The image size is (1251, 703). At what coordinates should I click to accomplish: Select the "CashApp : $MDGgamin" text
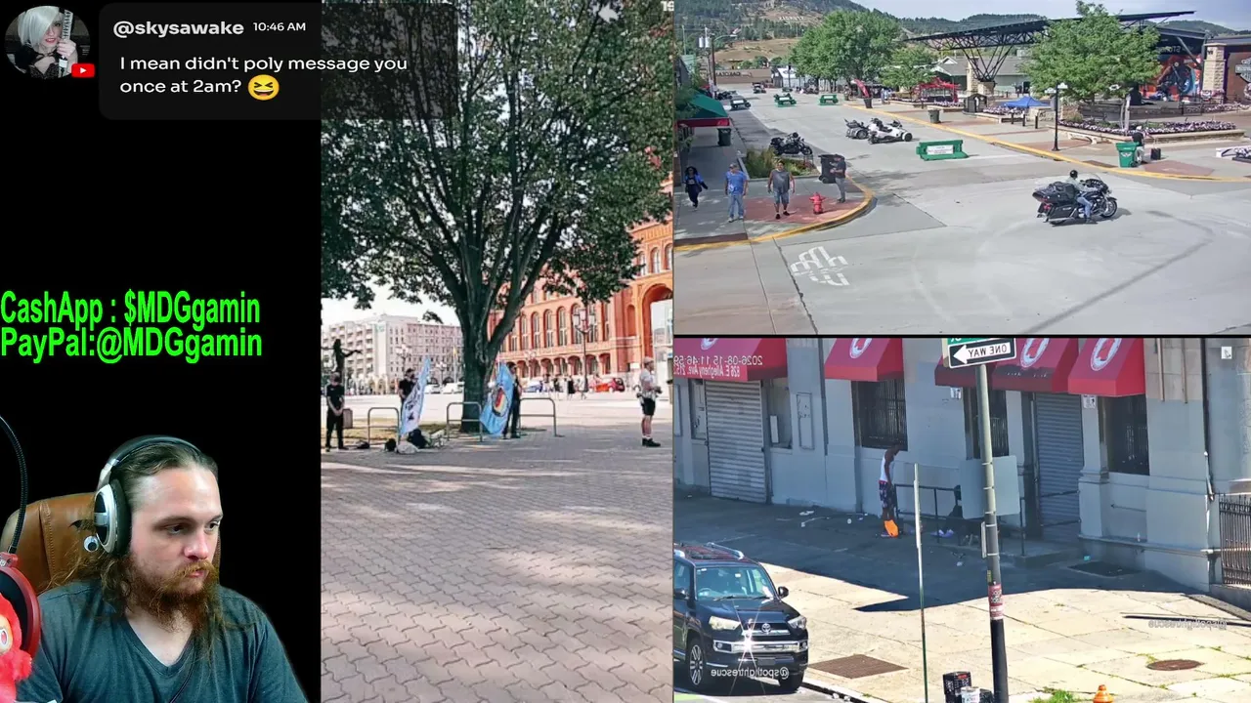pos(130,309)
